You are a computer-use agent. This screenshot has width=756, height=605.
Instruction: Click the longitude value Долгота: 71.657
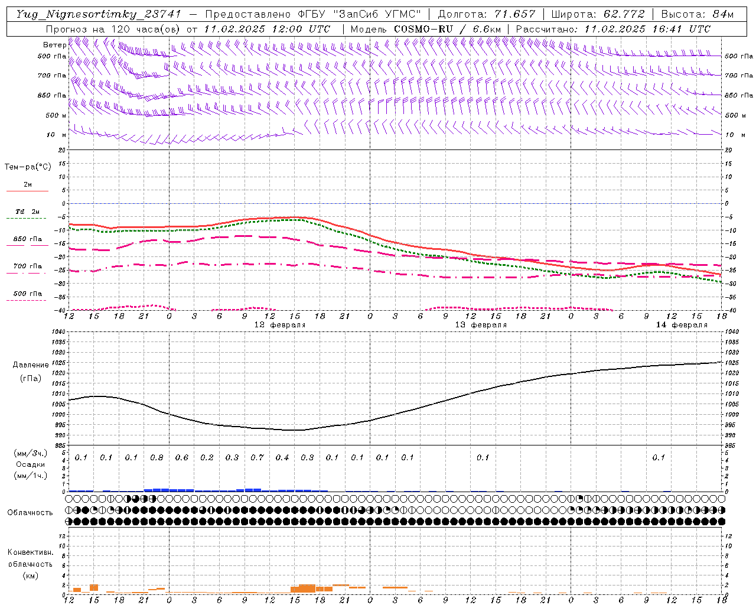[486, 14]
